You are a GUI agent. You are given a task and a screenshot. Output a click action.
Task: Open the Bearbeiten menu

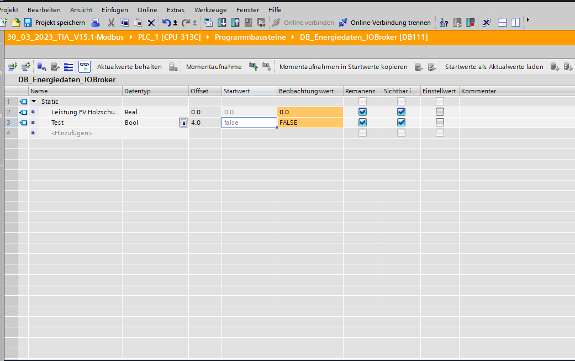(x=44, y=10)
